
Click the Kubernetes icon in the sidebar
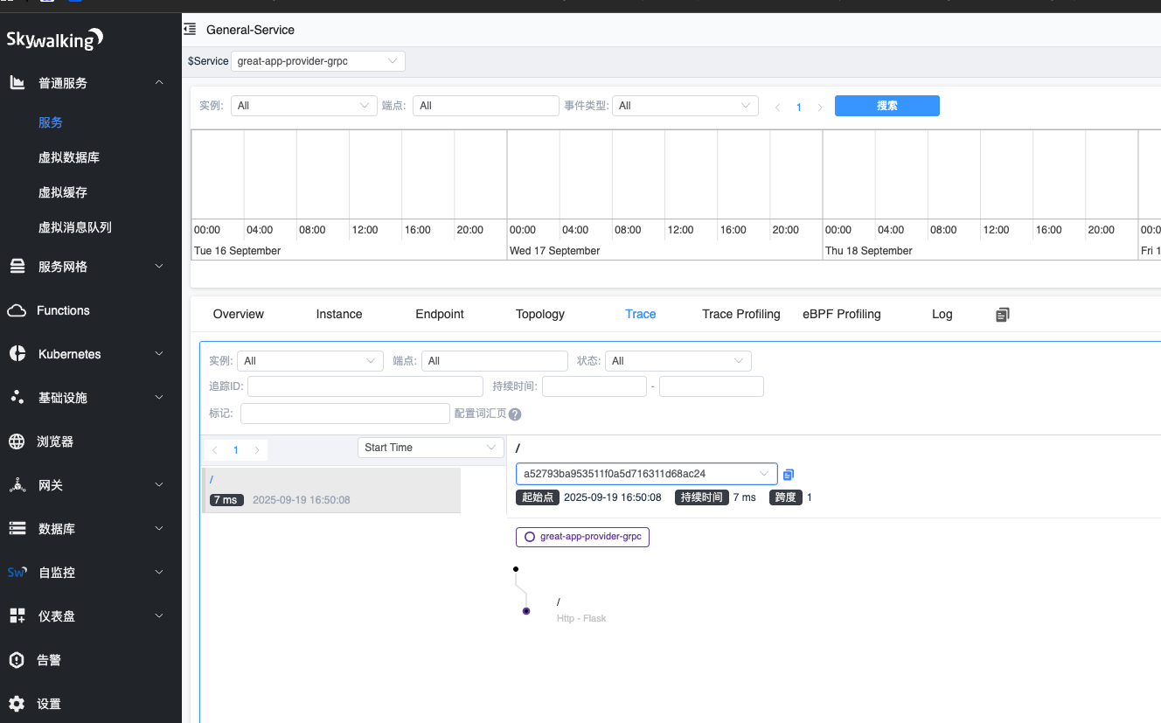17,354
